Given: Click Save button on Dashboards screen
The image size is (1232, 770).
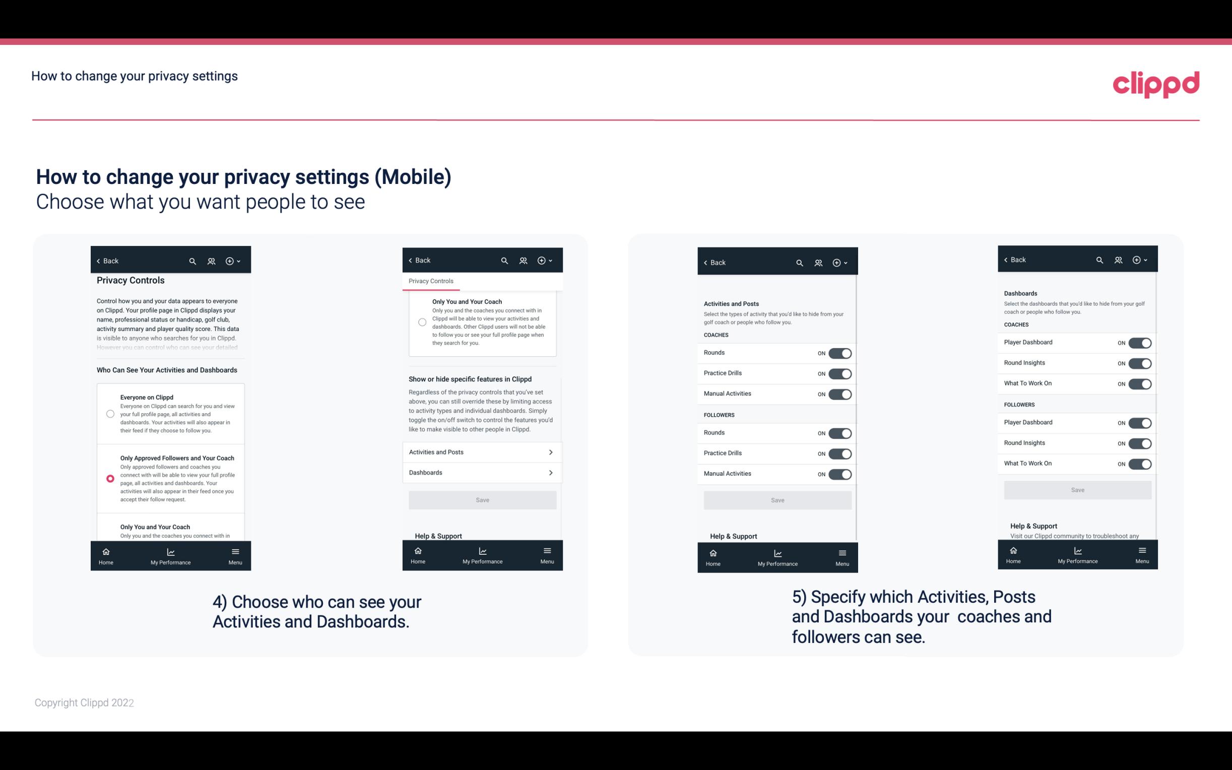Looking at the screenshot, I should [x=1077, y=490].
